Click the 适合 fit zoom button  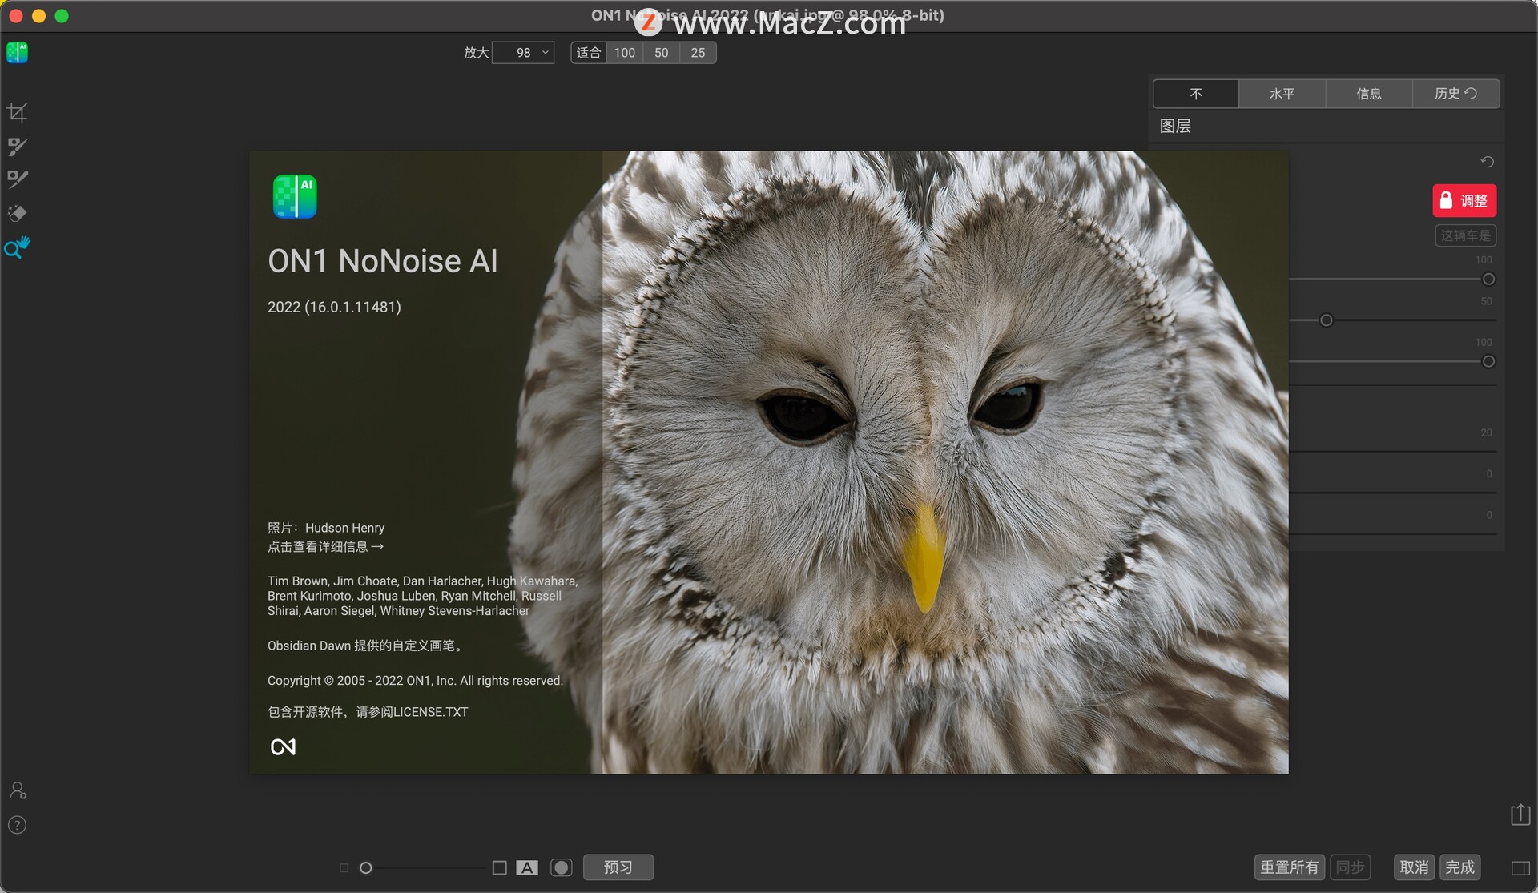[589, 53]
